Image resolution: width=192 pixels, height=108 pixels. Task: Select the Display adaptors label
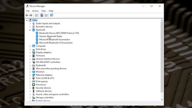(43, 52)
